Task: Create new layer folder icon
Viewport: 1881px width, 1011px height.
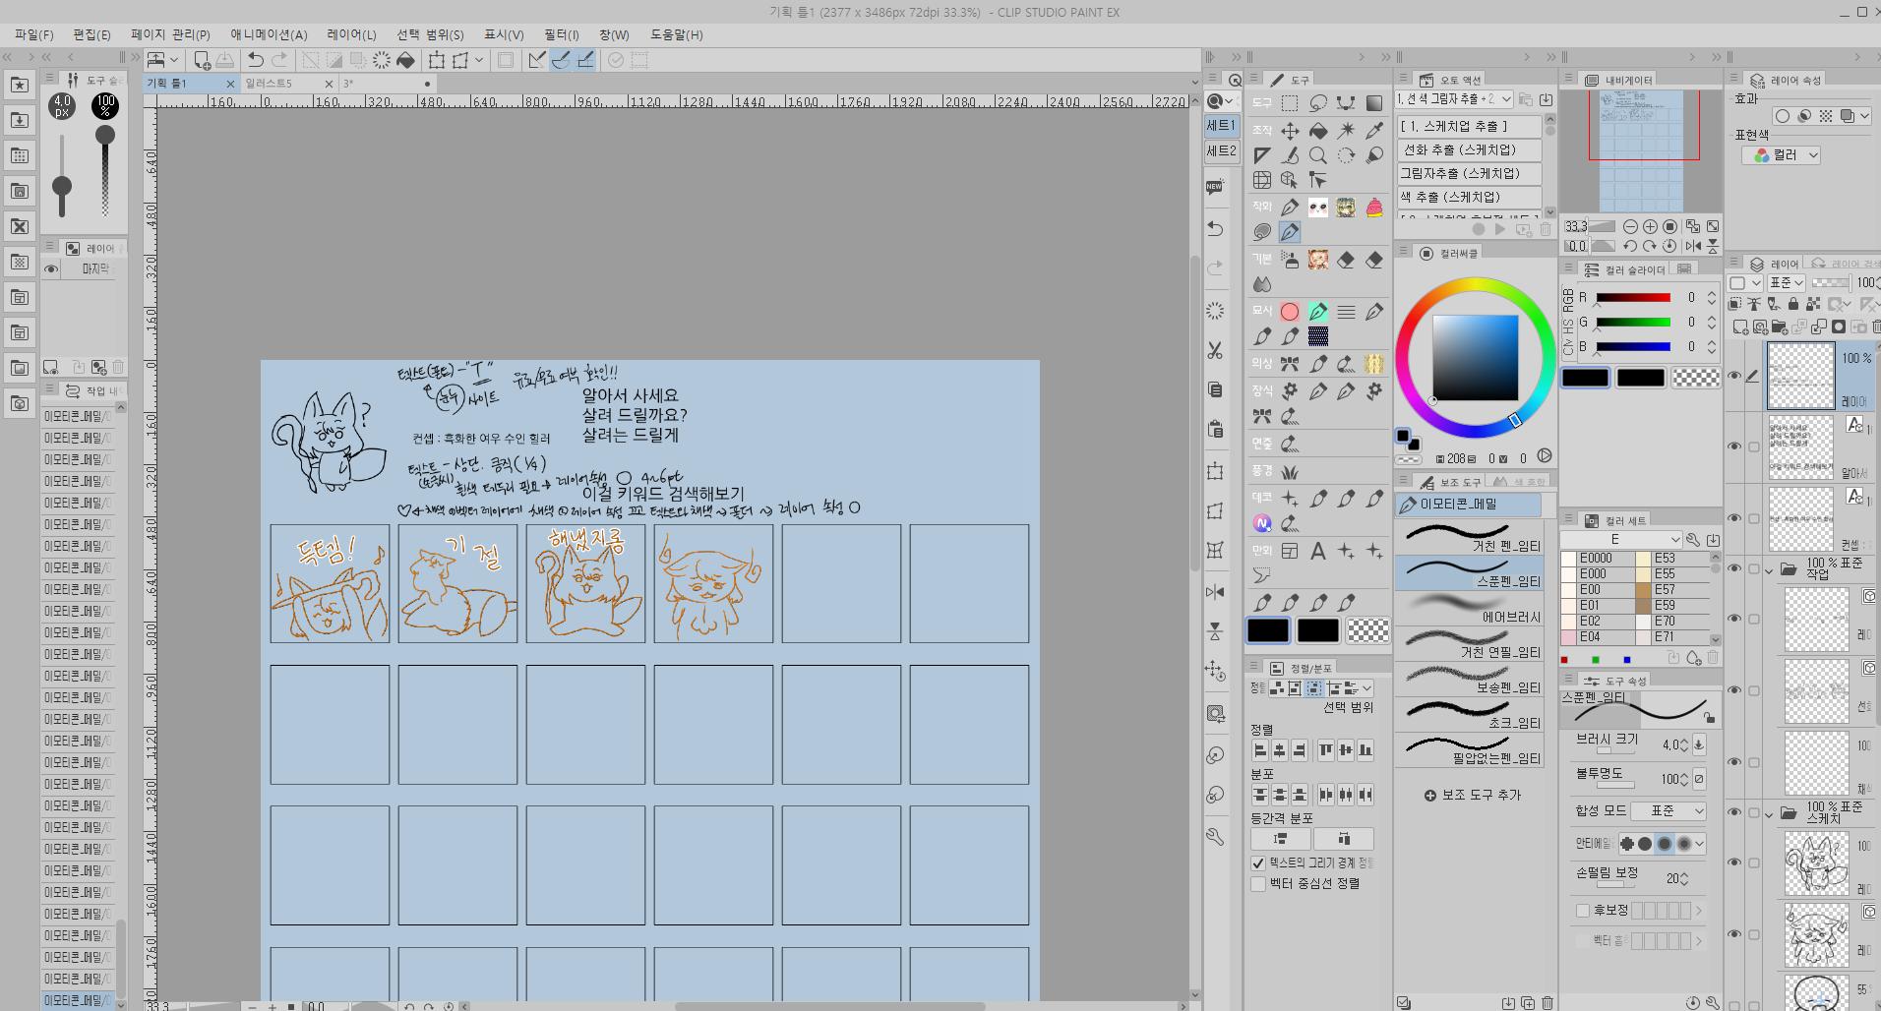Action: (1779, 327)
